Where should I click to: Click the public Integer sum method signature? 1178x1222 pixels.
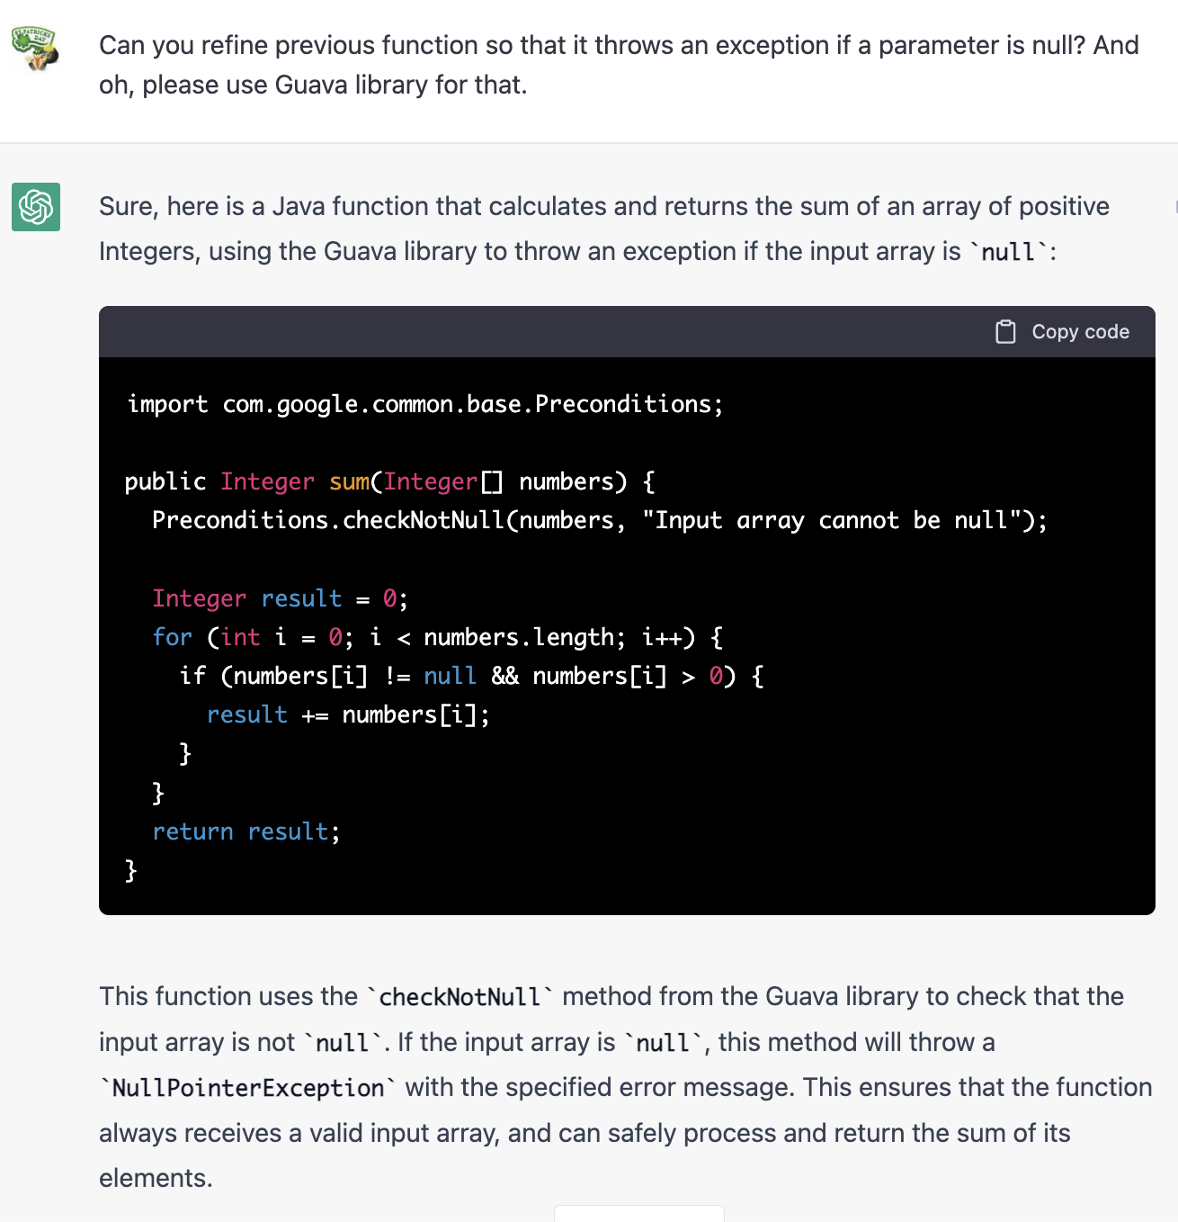(x=389, y=481)
